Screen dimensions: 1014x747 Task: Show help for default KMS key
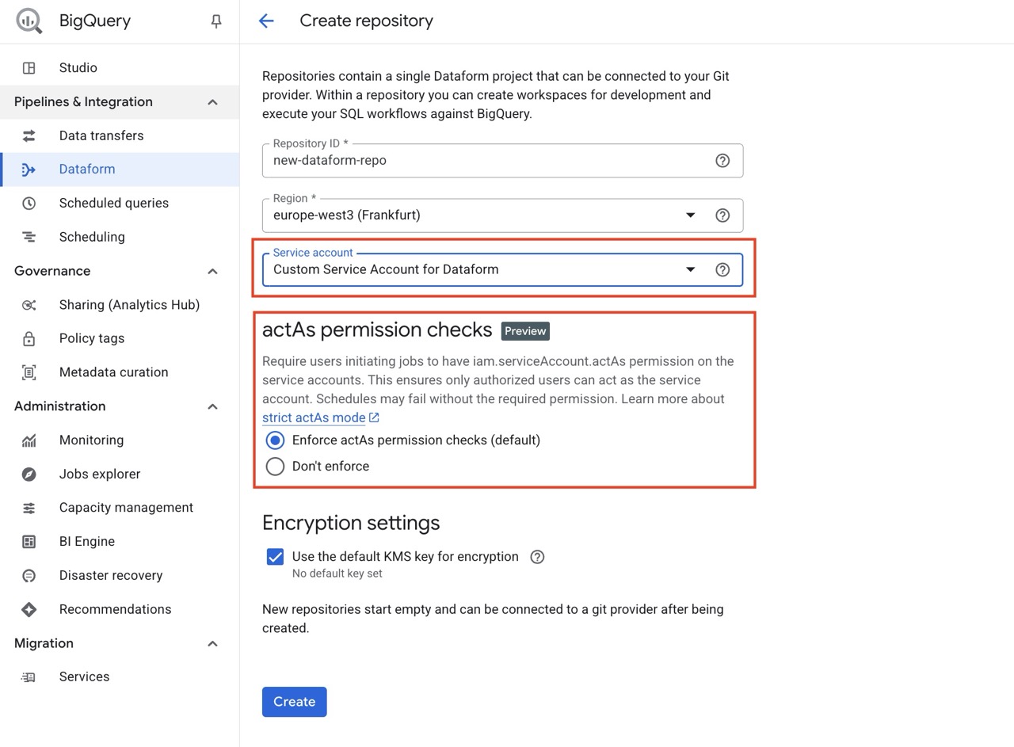click(x=537, y=557)
